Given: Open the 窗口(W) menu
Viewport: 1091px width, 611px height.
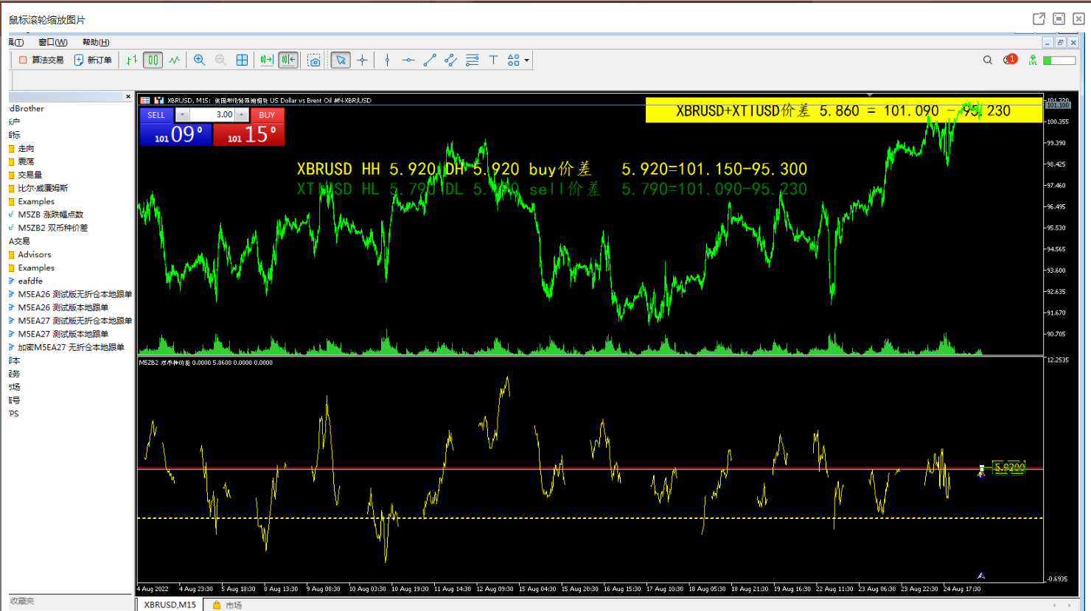Looking at the screenshot, I should pos(53,42).
